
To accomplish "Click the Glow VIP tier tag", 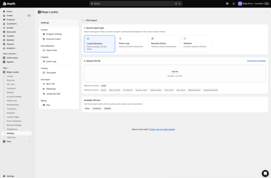I will pyautogui.click(x=87, y=108).
